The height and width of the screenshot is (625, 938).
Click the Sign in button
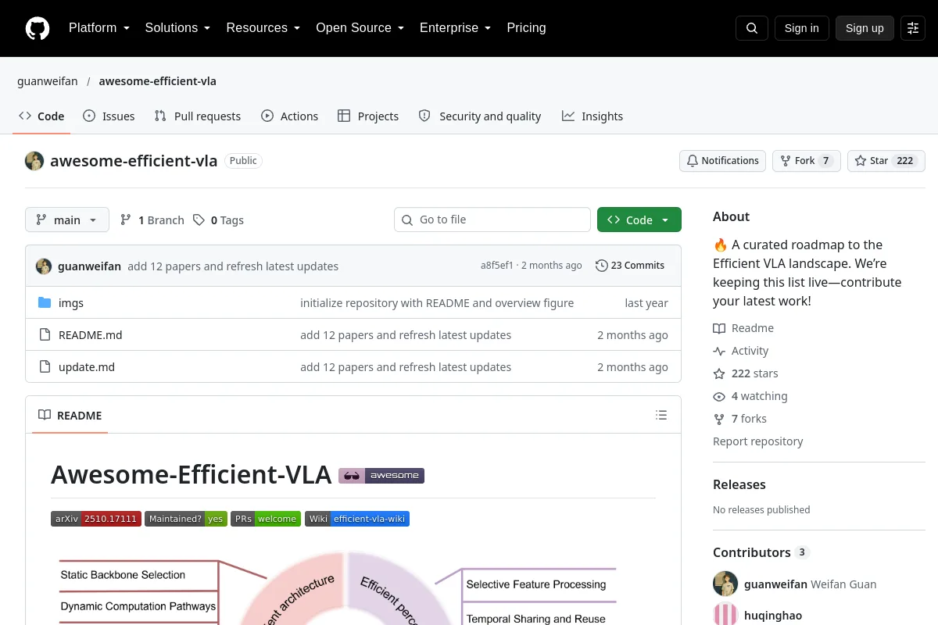[x=801, y=28]
